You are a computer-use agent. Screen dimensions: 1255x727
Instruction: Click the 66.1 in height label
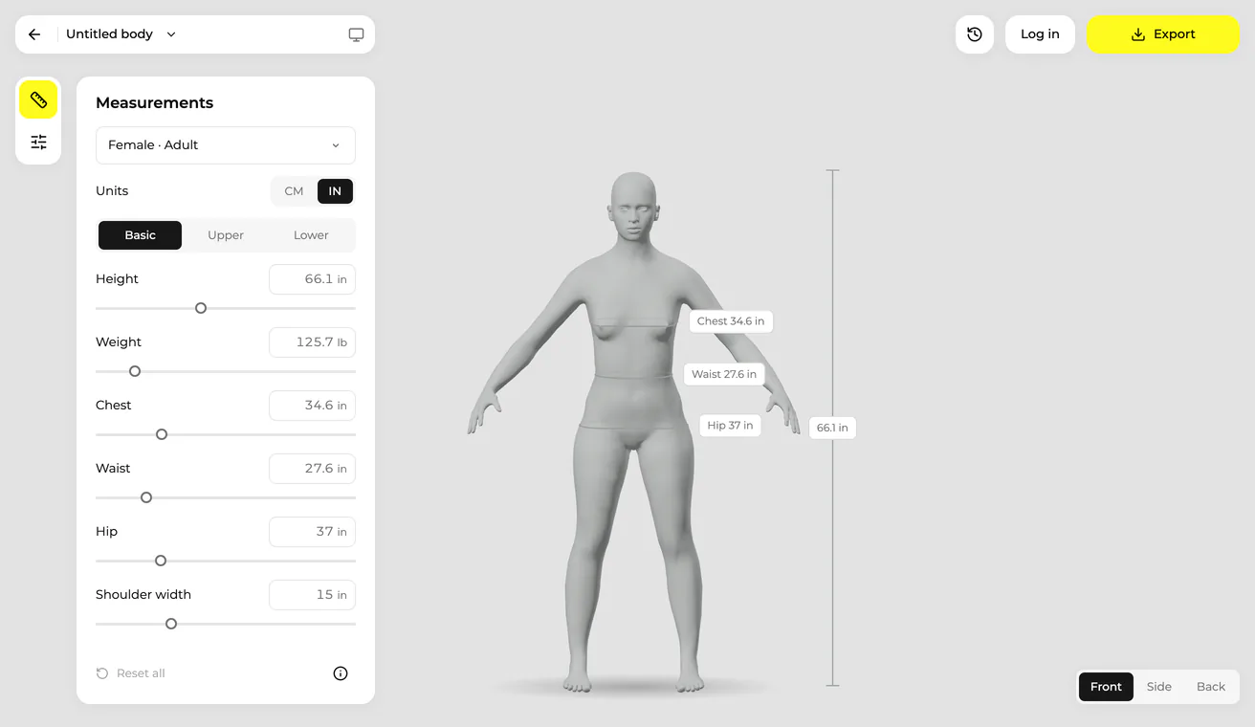832,428
